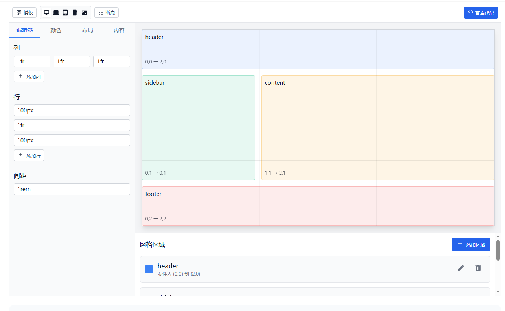Switch to laptop preview size
This screenshot has height=311, width=505.
tap(56, 13)
